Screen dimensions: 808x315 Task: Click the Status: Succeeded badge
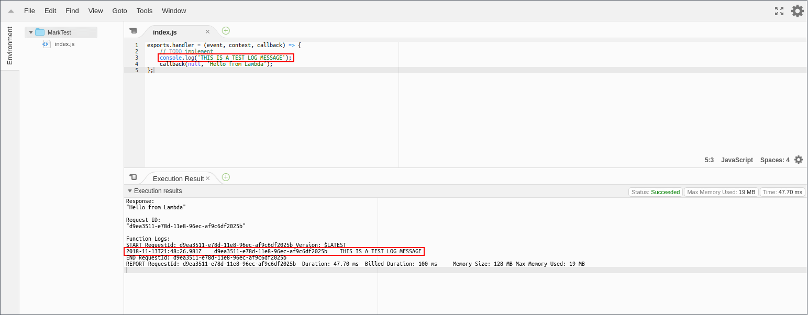click(x=656, y=192)
